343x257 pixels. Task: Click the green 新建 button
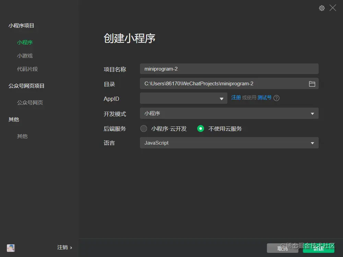(319, 248)
